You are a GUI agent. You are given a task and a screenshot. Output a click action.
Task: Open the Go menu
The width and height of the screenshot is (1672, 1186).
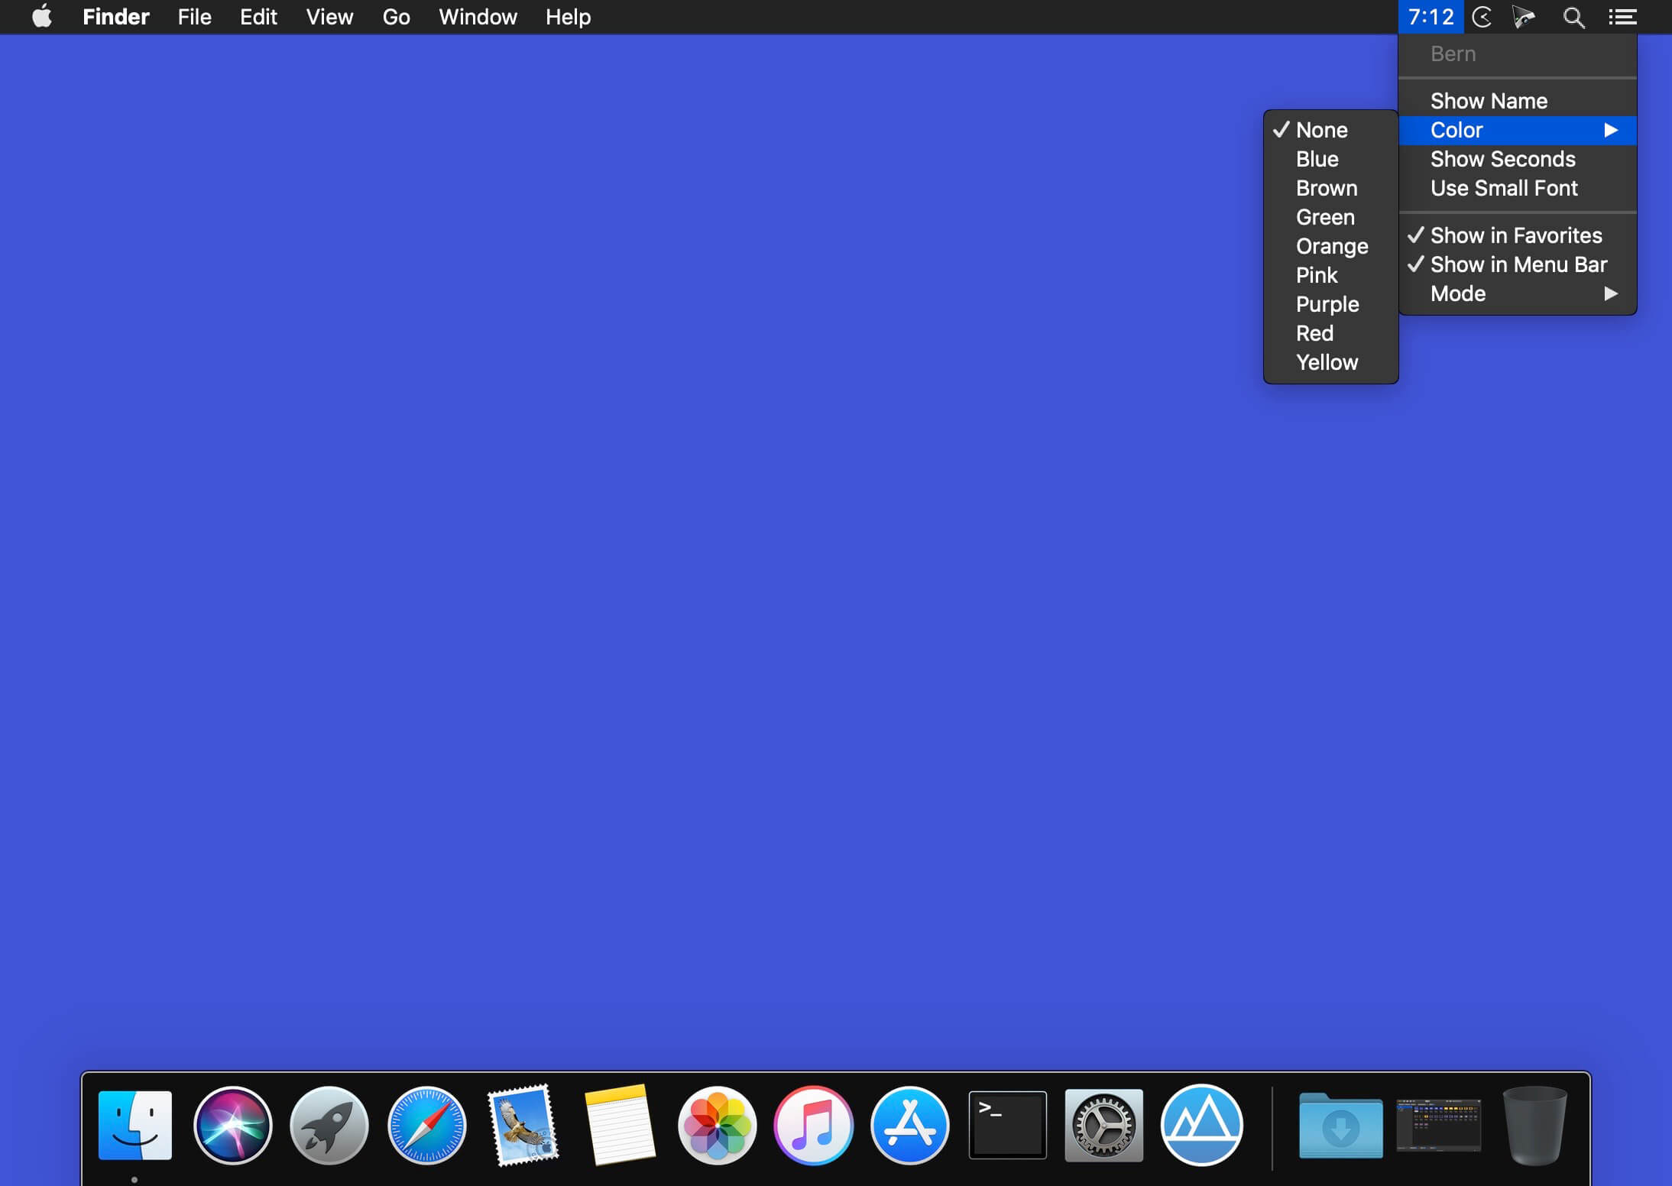pyautogui.click(x=396, y=17)
